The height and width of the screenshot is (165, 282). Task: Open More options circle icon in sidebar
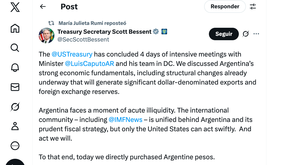[x=15, y=146]
